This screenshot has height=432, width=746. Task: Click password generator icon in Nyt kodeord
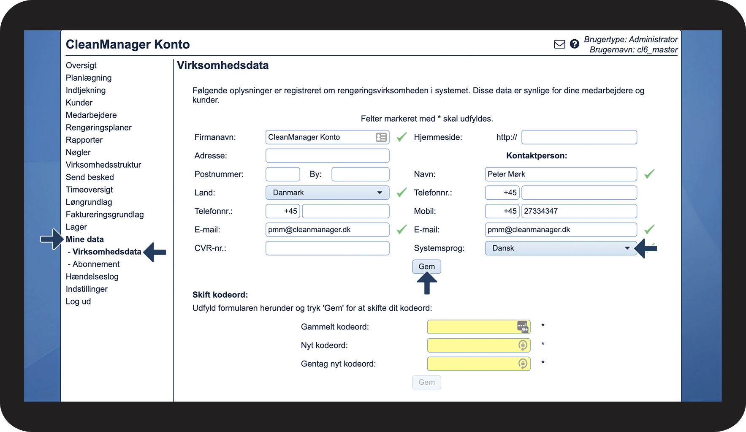(523, 345)
